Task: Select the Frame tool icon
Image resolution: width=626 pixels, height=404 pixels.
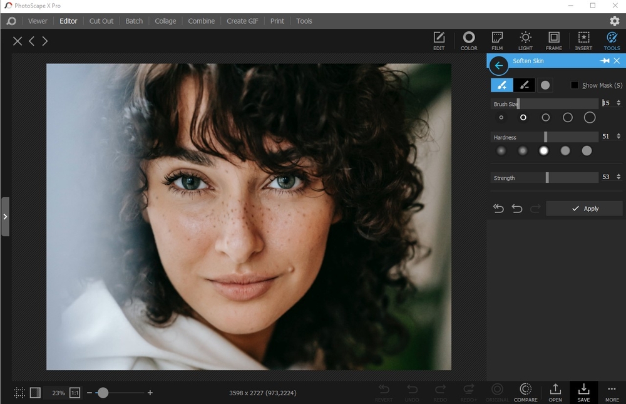Action: click(553, 41)
